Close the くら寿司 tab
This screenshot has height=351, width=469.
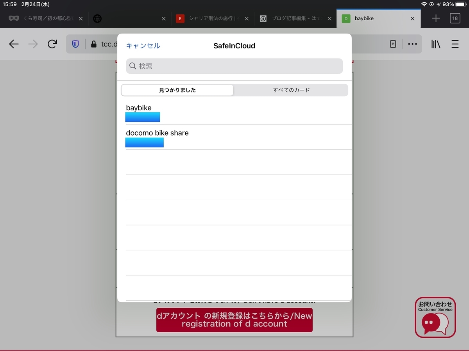[81, 18]
